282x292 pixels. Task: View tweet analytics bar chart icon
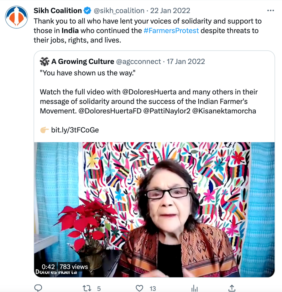[195, 288]
